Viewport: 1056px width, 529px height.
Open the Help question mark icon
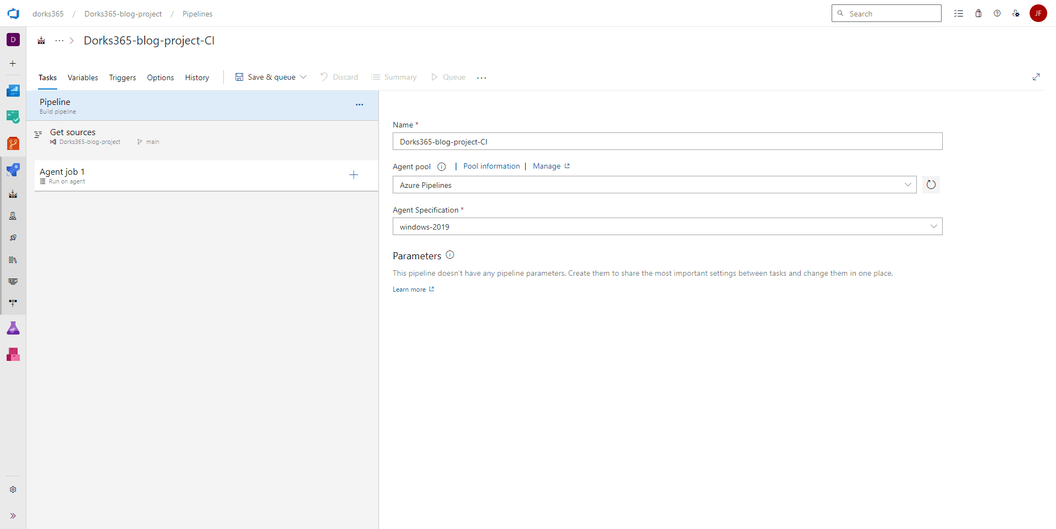(997, 14)
